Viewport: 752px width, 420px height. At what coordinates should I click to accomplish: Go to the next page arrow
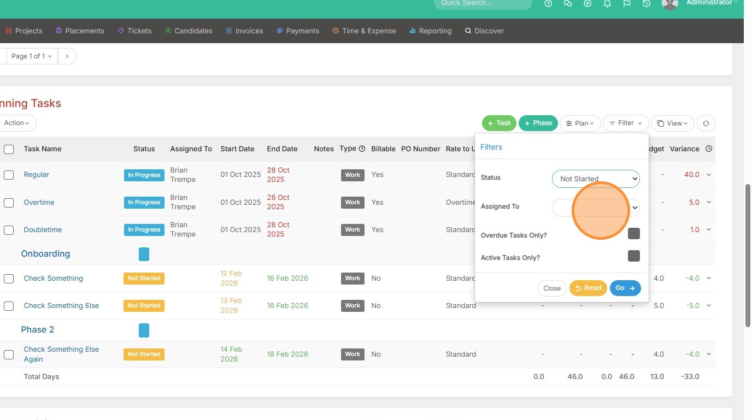[67, 56]
